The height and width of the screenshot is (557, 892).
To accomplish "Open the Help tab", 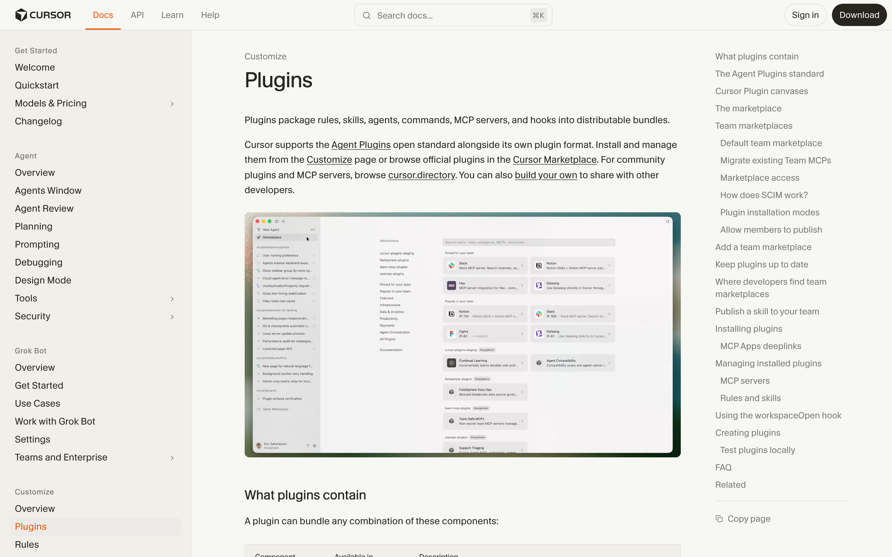I will point(210,15).
